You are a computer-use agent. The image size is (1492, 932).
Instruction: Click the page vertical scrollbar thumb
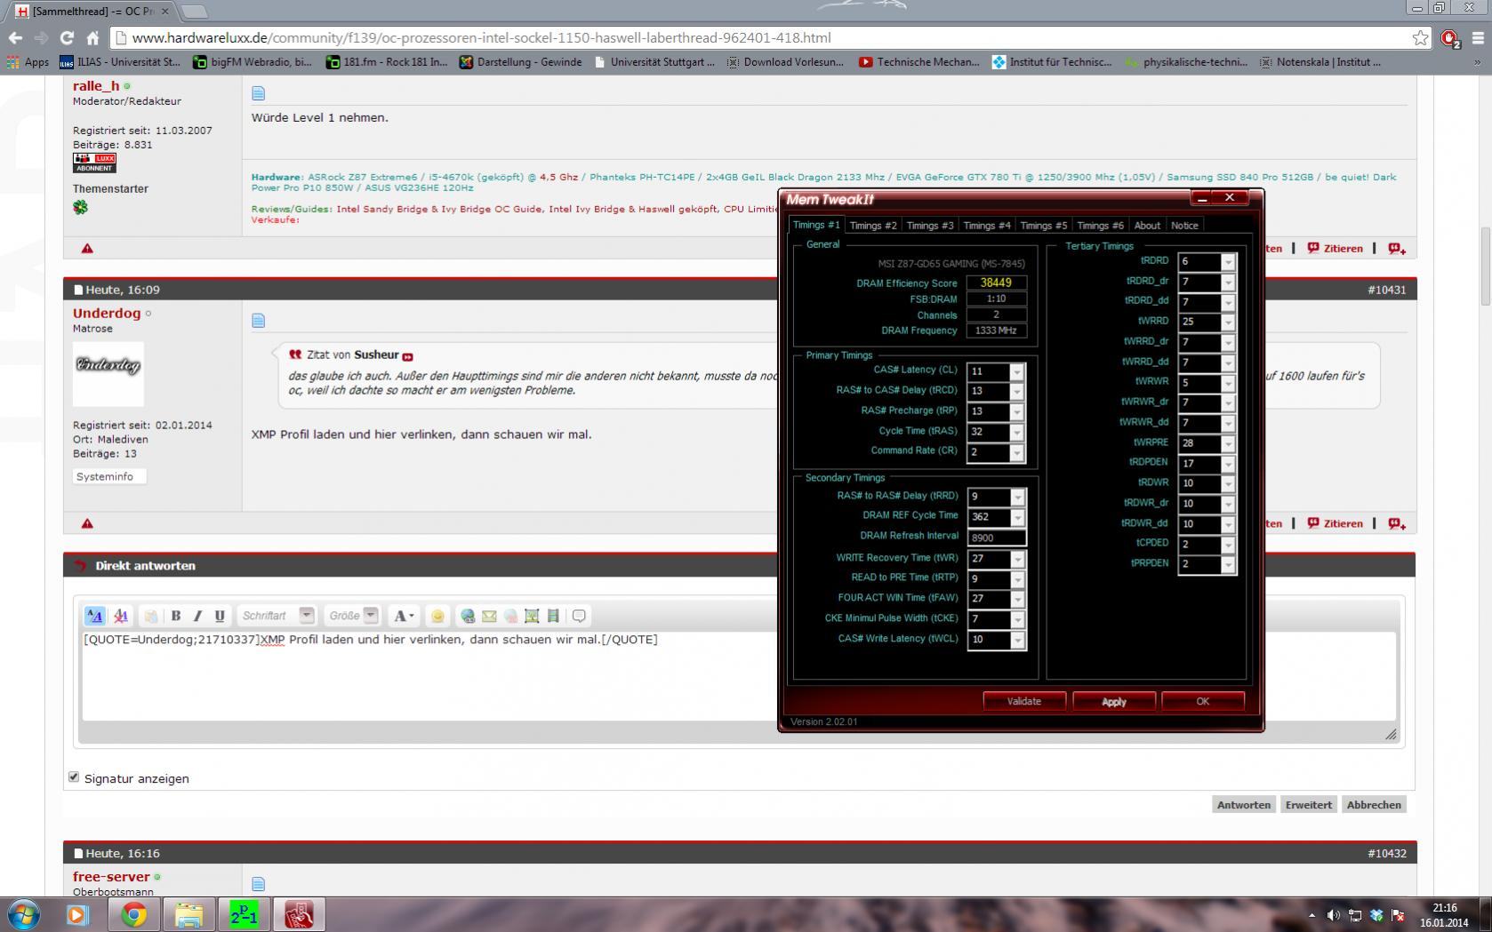pyautogui.click(x=1485, y=266)
